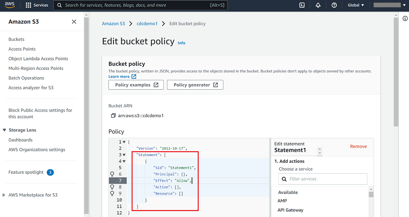Collapse code fold arrow on line 3

(124, 155)
